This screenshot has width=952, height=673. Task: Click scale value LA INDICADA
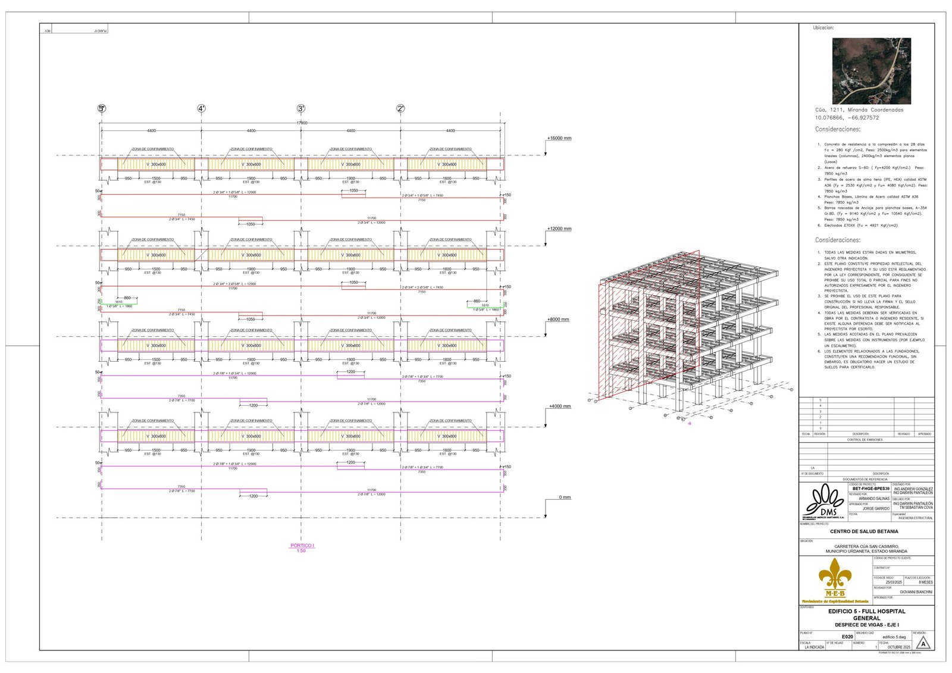815,647
